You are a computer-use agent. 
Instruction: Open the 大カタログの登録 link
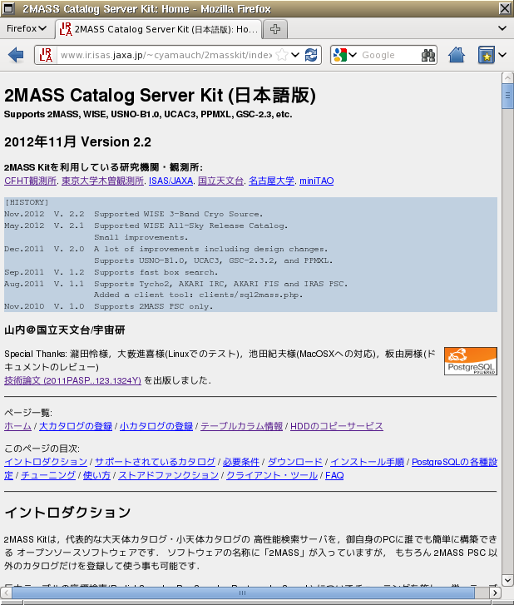pyautogui.click(x=76, y=426)
